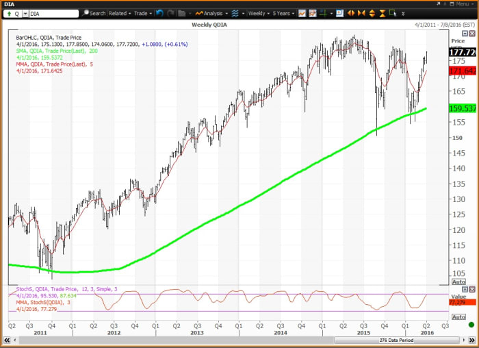Click the expand vertically arrows icon
This screenshot has height=348, width=479.
click(372, 14)
